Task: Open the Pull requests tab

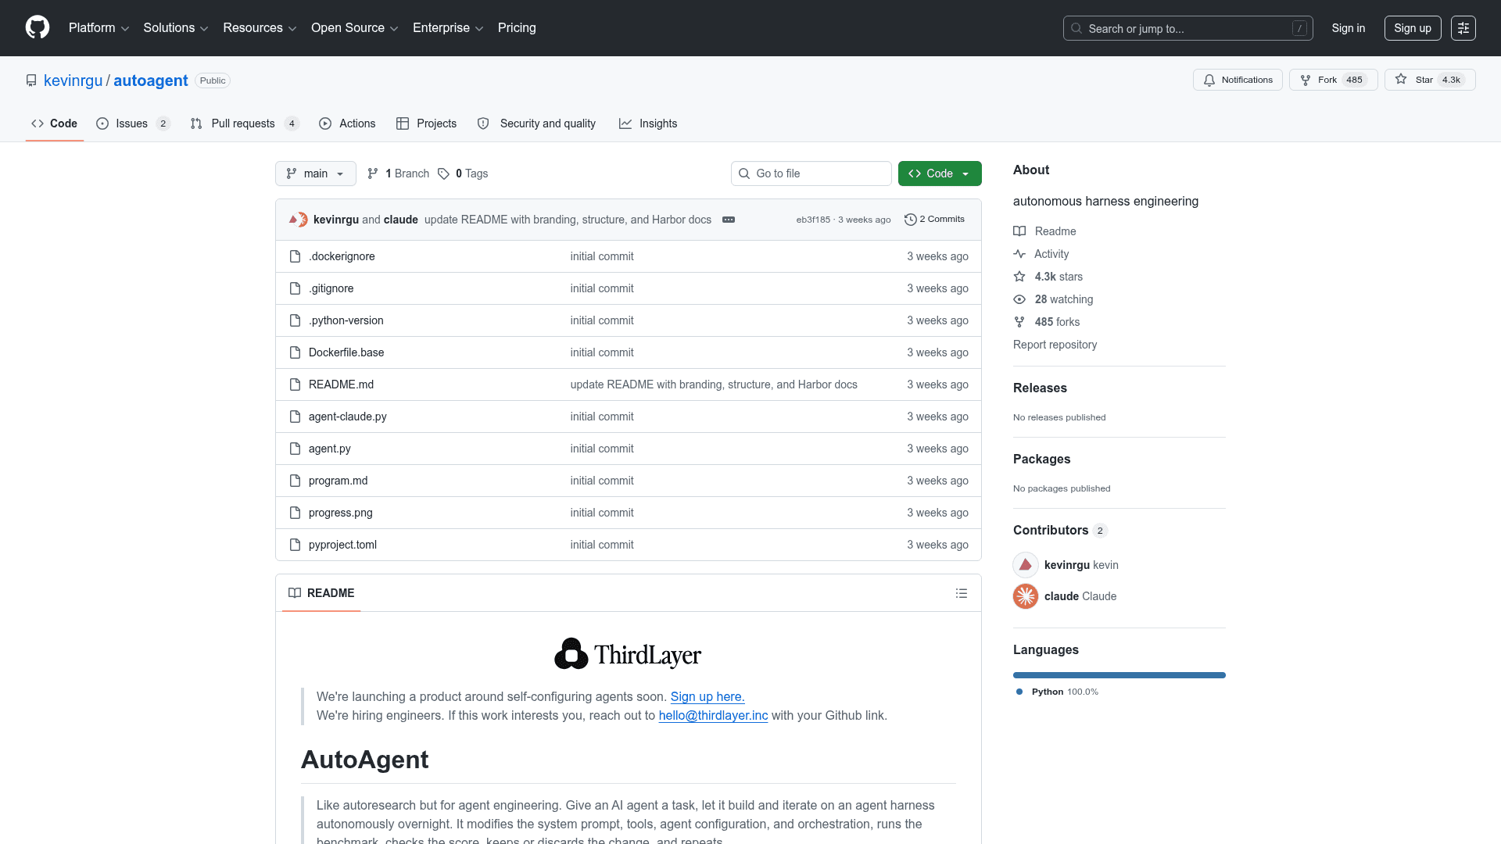Action: pyautogui.click(x=243, y=123)
